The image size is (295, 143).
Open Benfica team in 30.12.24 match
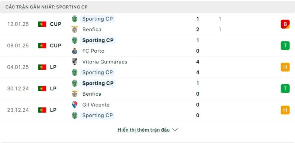coord(92,94)
